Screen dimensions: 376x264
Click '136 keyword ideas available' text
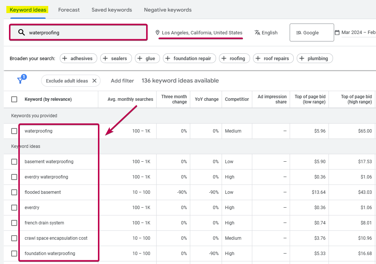pyautogui.click(x=180, y=81)
